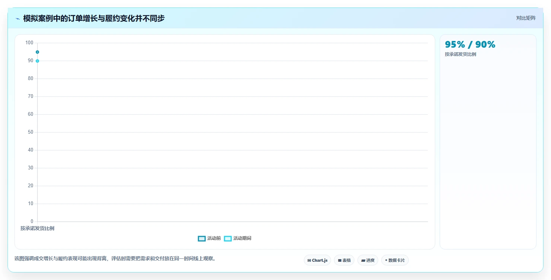The width and height of the screenshot is (551, 280).
Task: Click the y-axis tick label 0
Action: coord(32,222)
